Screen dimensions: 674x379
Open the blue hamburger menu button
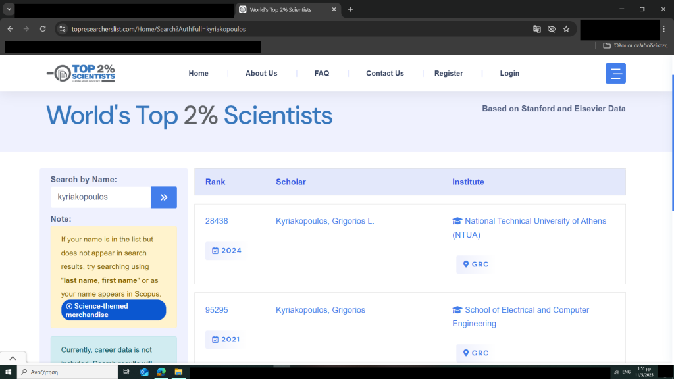click(615, 74)
